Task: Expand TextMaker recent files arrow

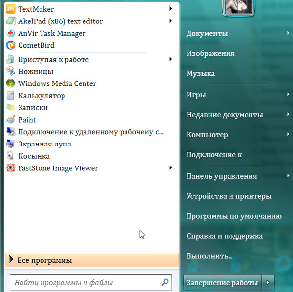Action: point(170,9)
